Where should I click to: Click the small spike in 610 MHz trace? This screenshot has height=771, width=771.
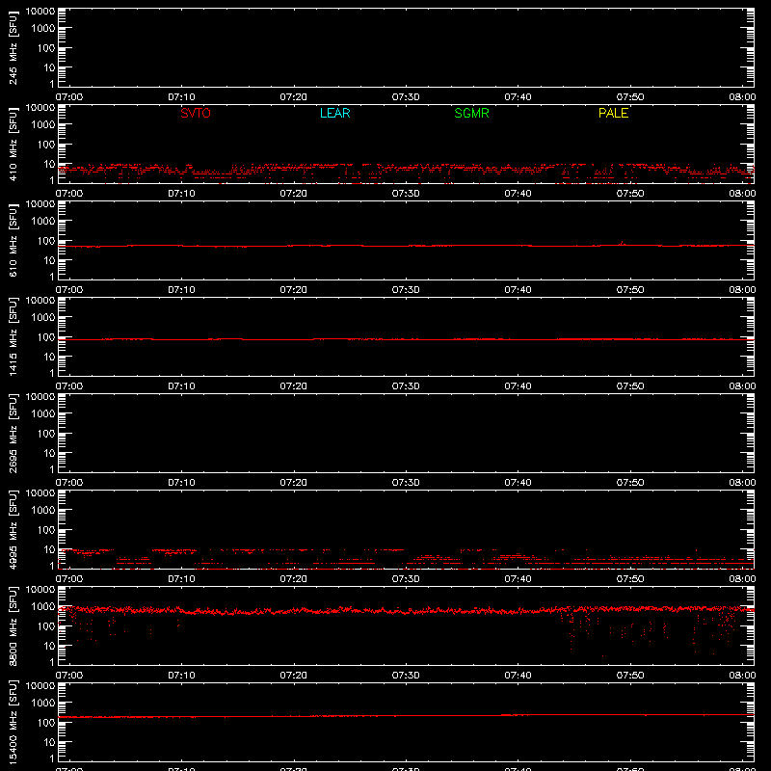pos(622,243)
